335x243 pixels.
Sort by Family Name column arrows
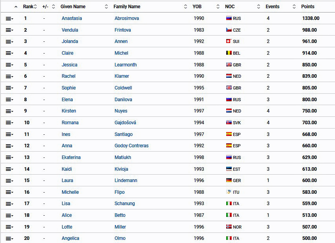click(x=186, y=7)
